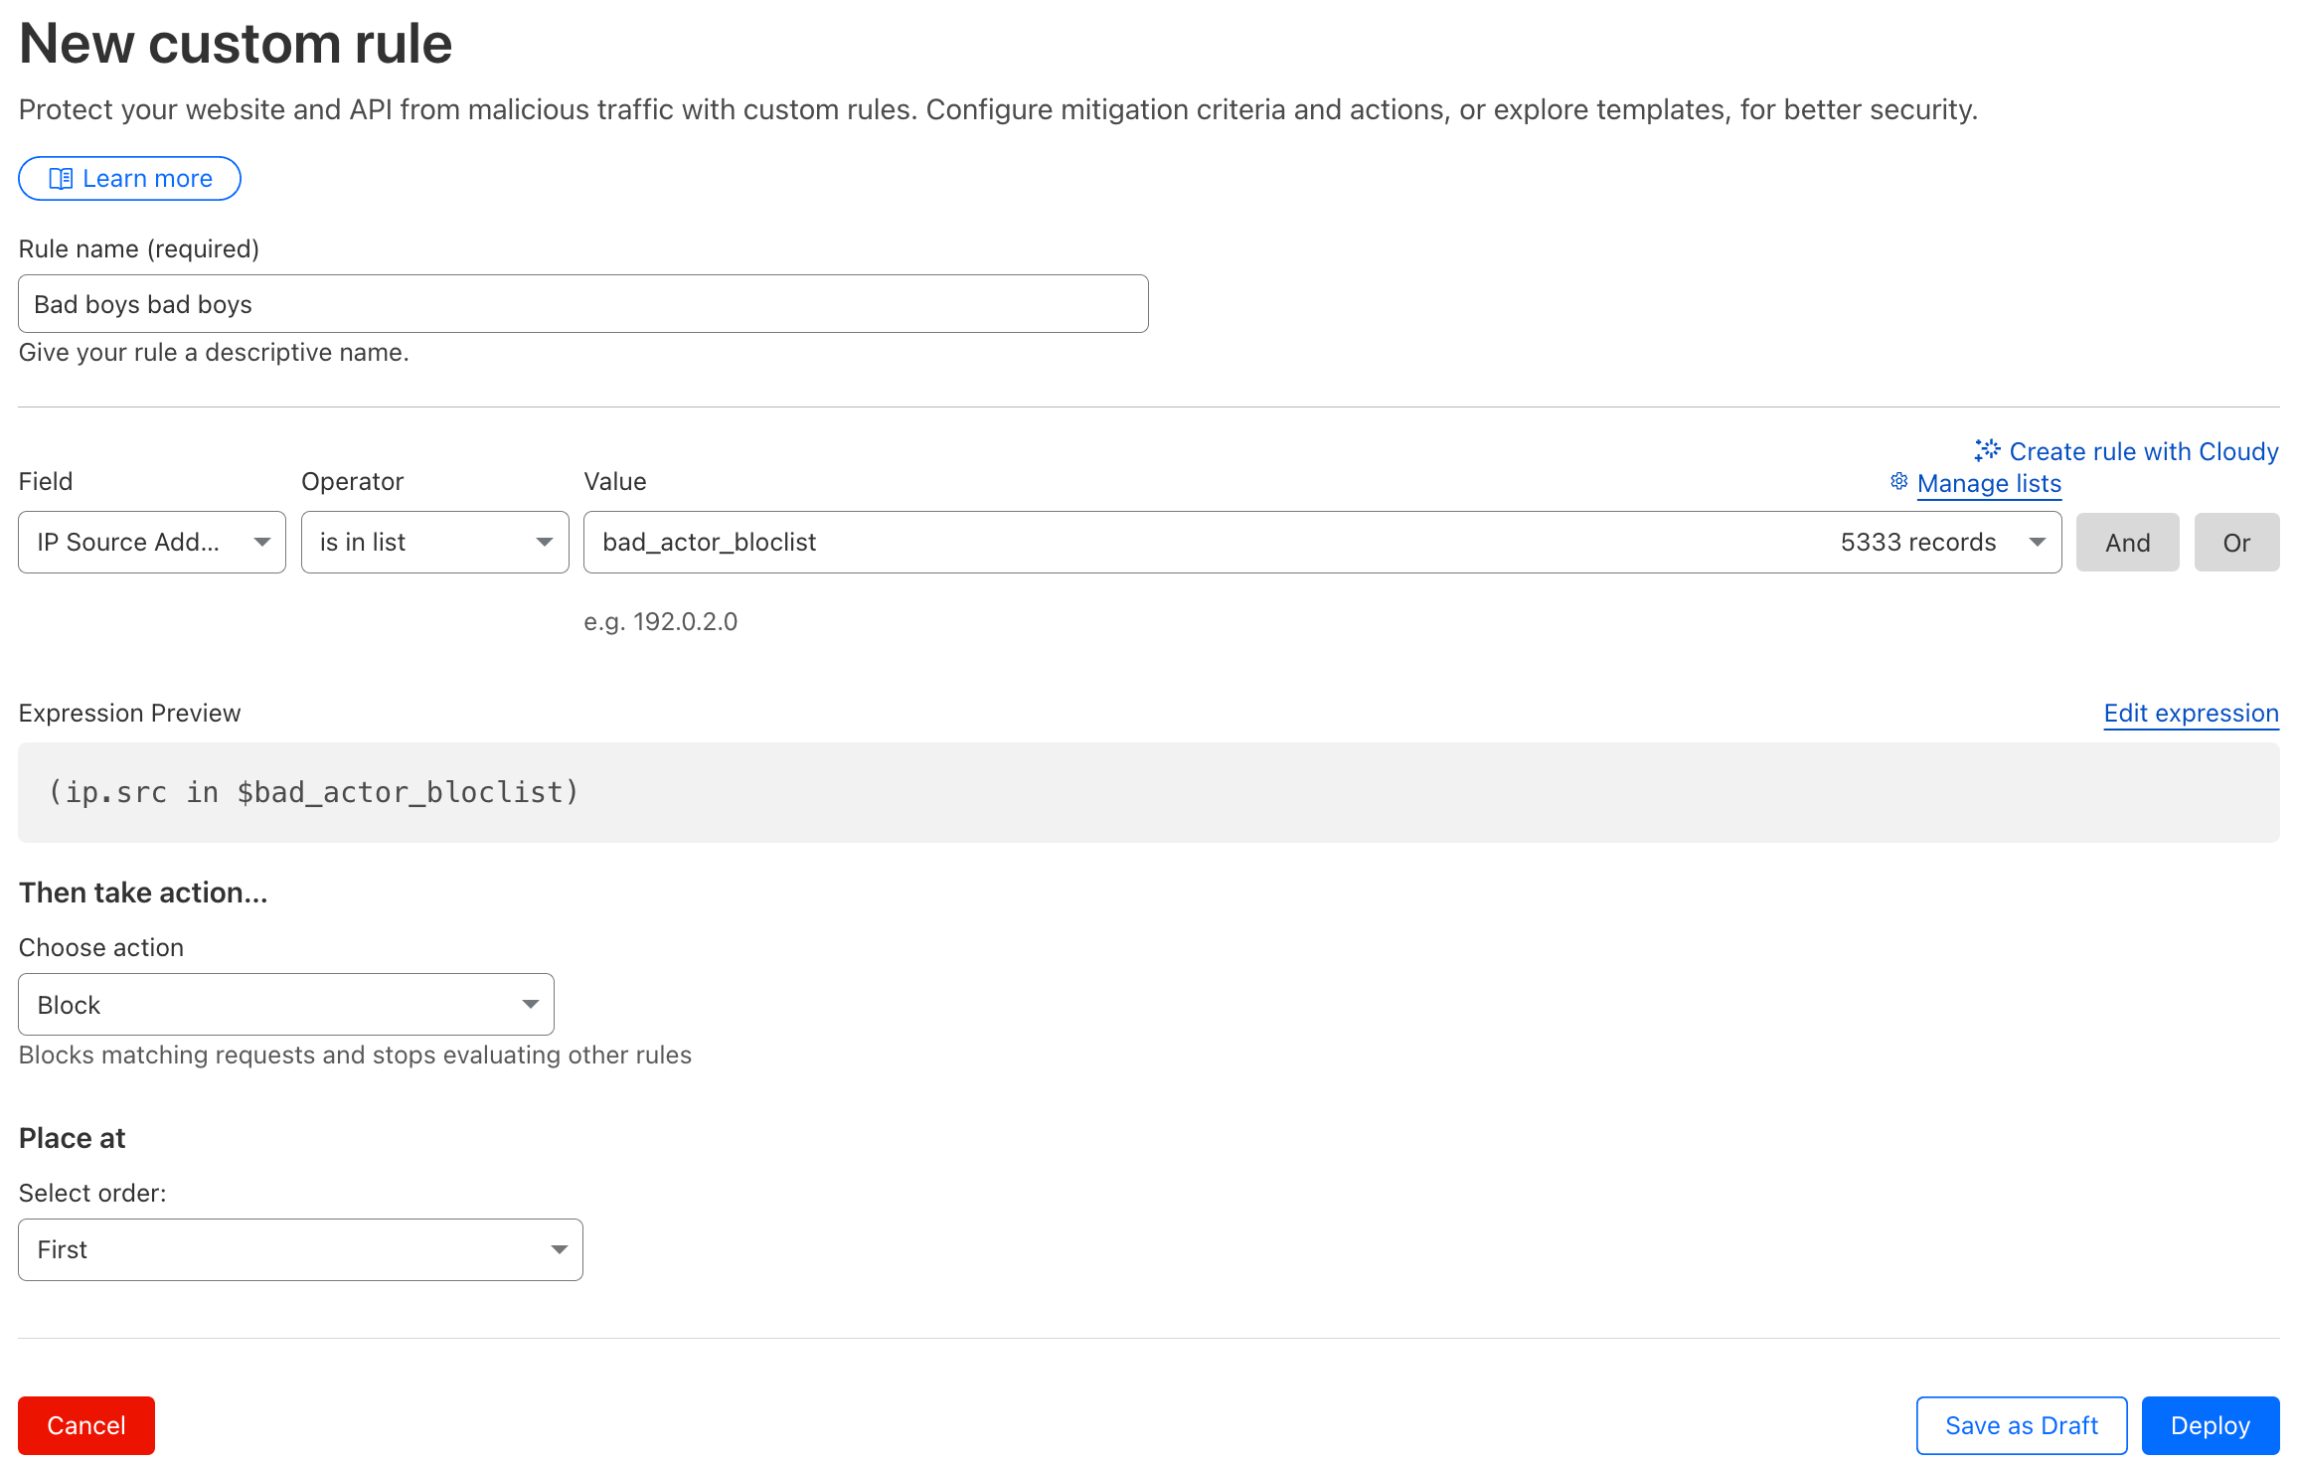Click the book icon in Learn more
The image size is (2298, 1465).
[61, 179]
